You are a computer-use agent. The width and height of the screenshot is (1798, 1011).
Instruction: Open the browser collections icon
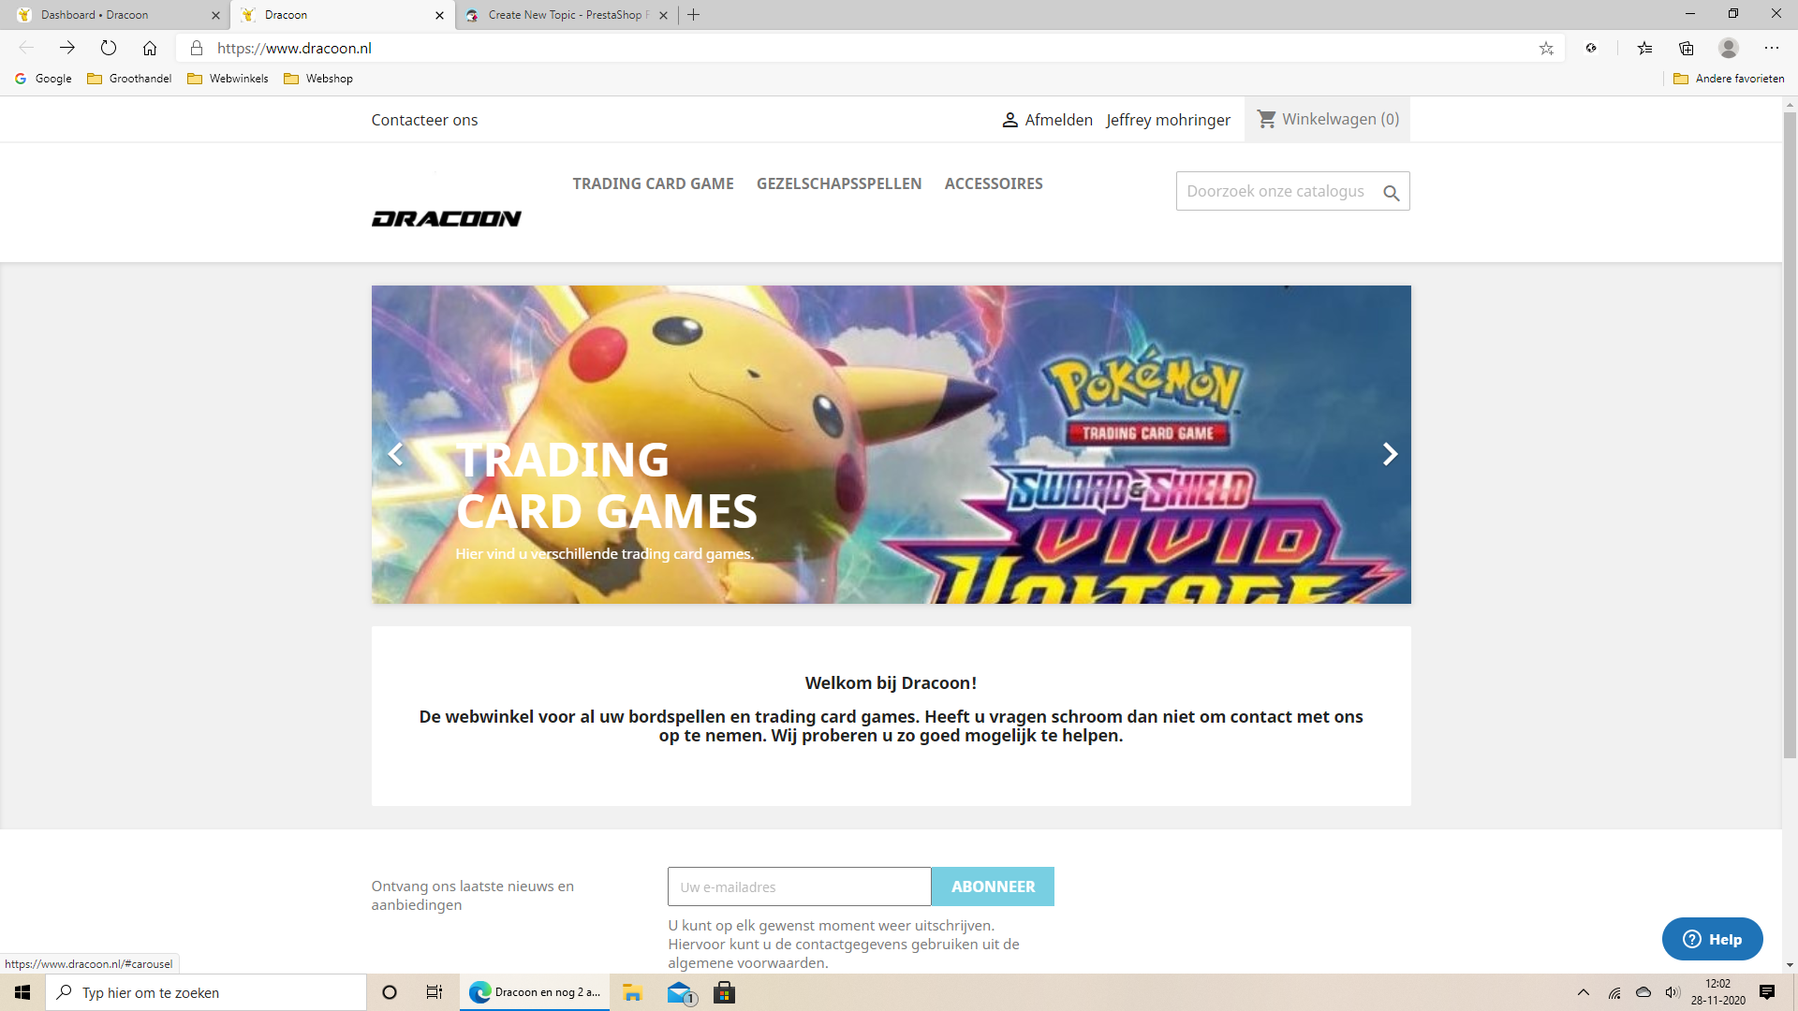click(1687, 48)
